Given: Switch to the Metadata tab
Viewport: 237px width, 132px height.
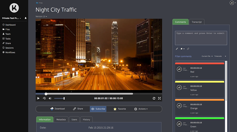Looking at the screenshot, I should 61,119.
